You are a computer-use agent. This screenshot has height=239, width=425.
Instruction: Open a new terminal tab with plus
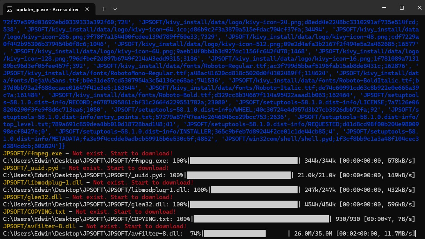[x=104, y=9]
